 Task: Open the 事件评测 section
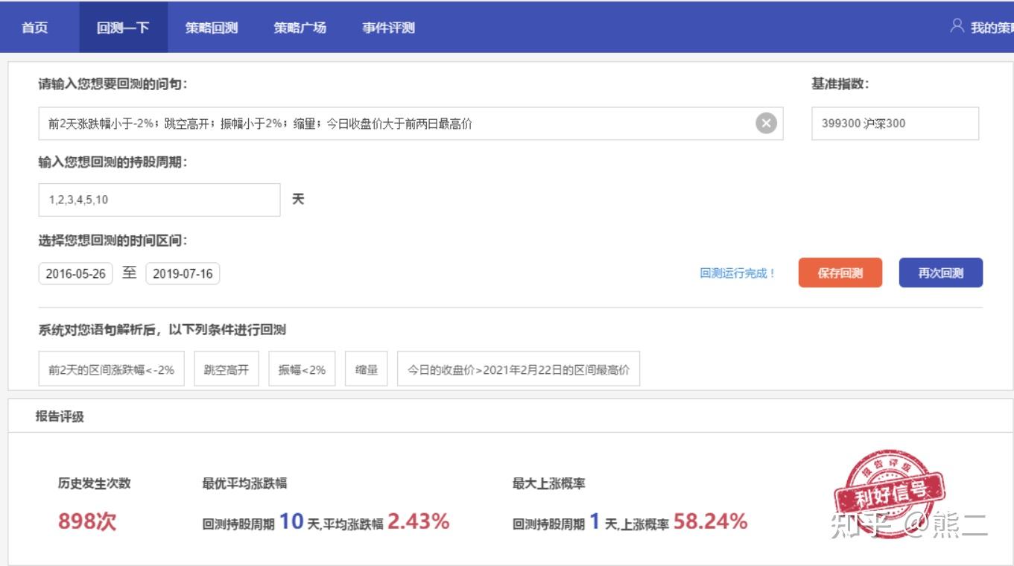click(389, 27)
